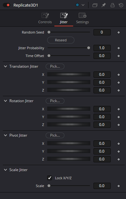Collapse the Pivot Jitter section
Image resolution: width=126 pixels, height=199 pixels.
[x=5, y=135]
